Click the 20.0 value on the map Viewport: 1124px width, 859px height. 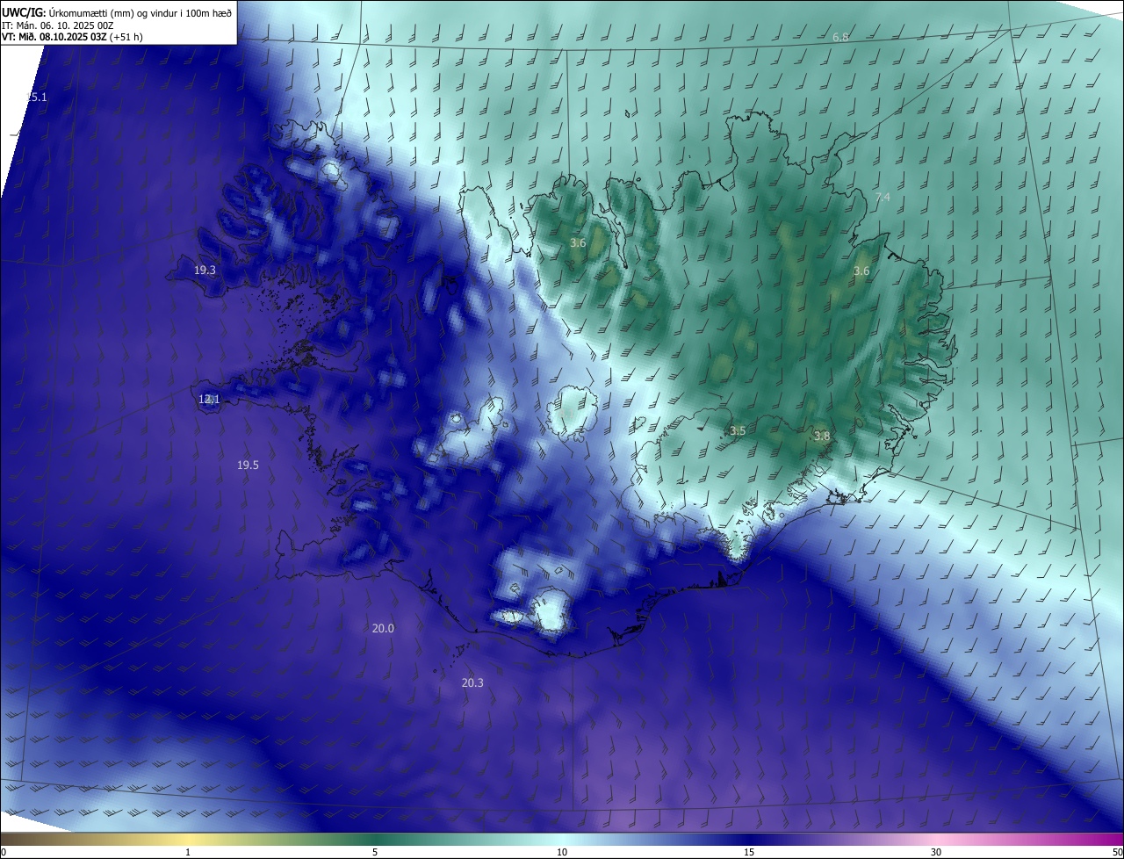click(383, 629)
